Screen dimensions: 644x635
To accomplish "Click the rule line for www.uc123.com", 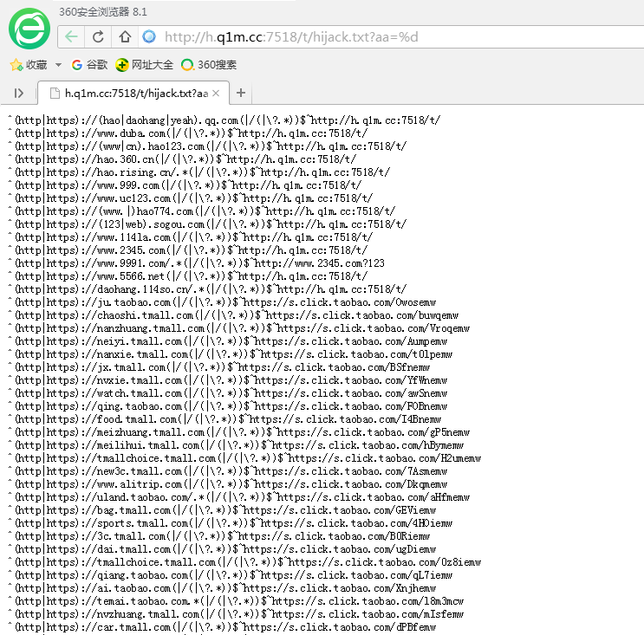I will click(190, 198).
